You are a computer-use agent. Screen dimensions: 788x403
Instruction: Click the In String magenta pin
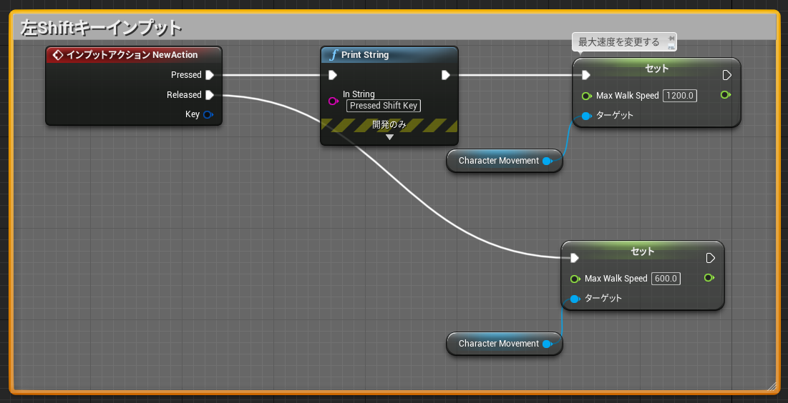point(334,101)
